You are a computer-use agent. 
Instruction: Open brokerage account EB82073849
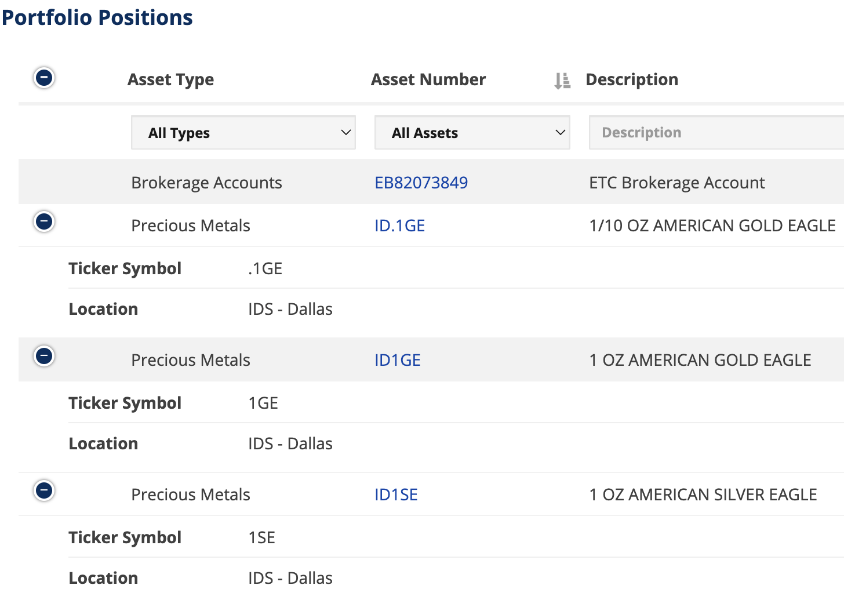click(421, 182)
